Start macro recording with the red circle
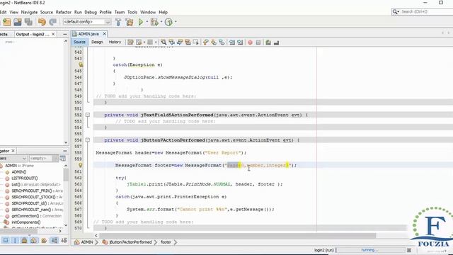Screen dimensions: 453x255 250,42
